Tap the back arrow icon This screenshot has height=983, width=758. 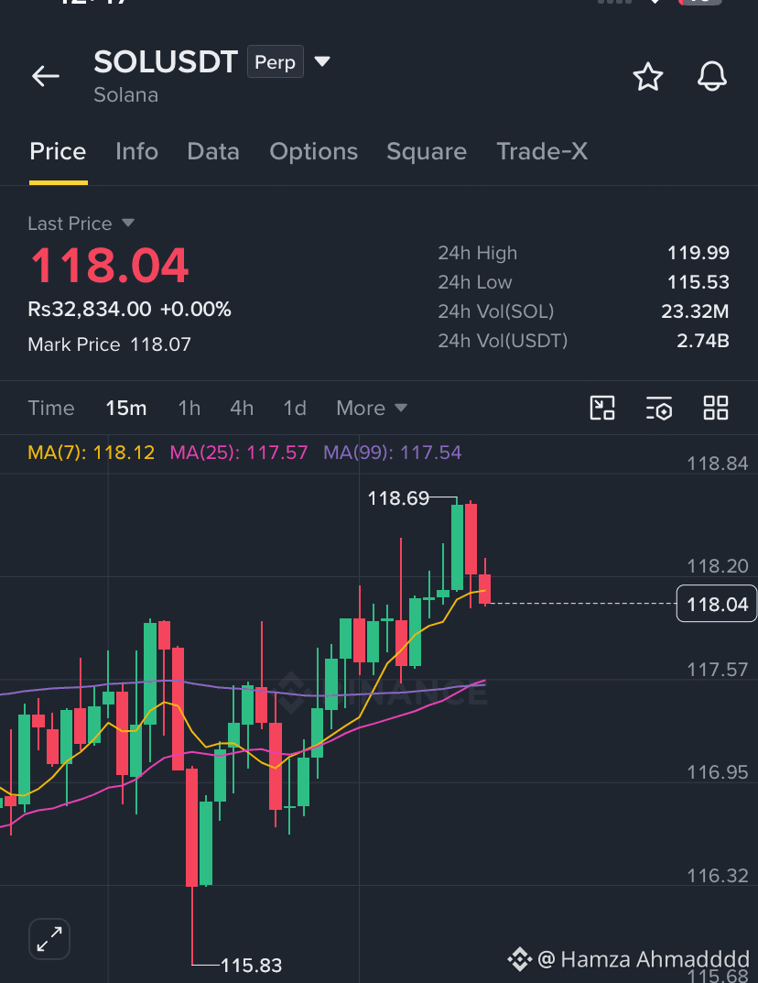[46, 76]
